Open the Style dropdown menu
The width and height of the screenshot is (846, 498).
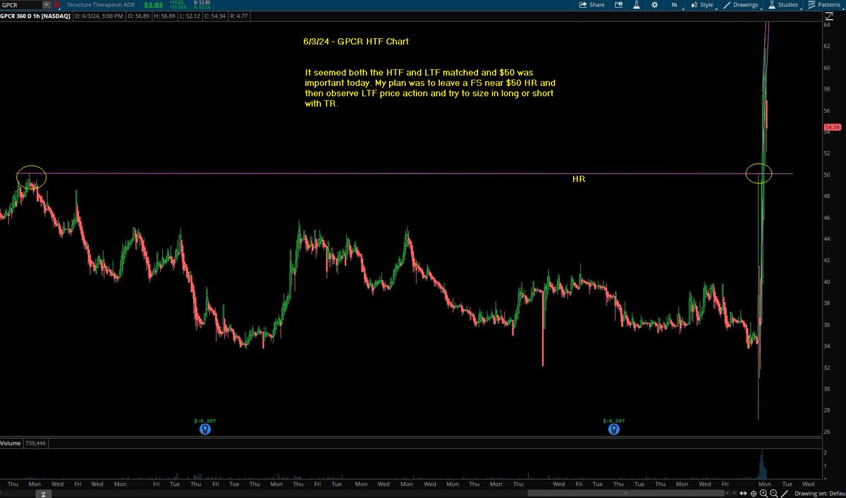coord(701,5)
